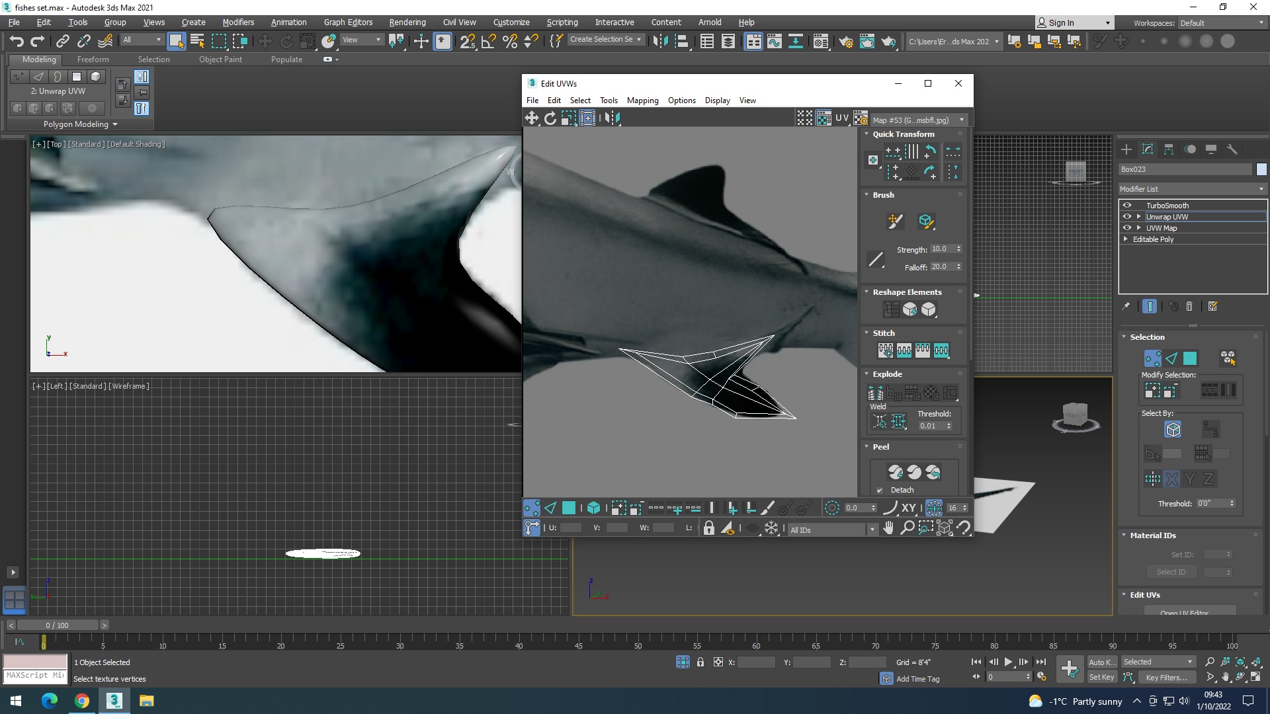This screenshot has height=714, width=1270.
Task: Click the Hierarchy tab icon in command panel
Action: click(1169, 149)
